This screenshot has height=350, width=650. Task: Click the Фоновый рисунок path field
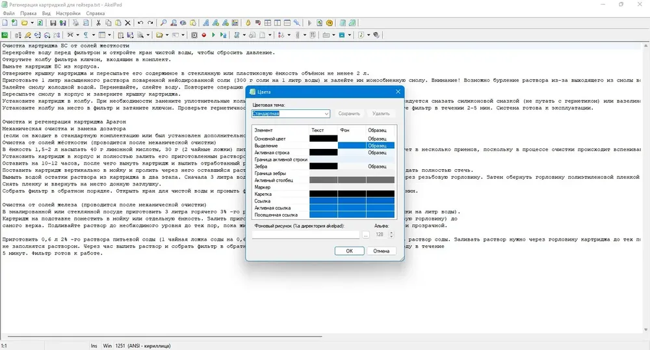click(x=306, y=234)
